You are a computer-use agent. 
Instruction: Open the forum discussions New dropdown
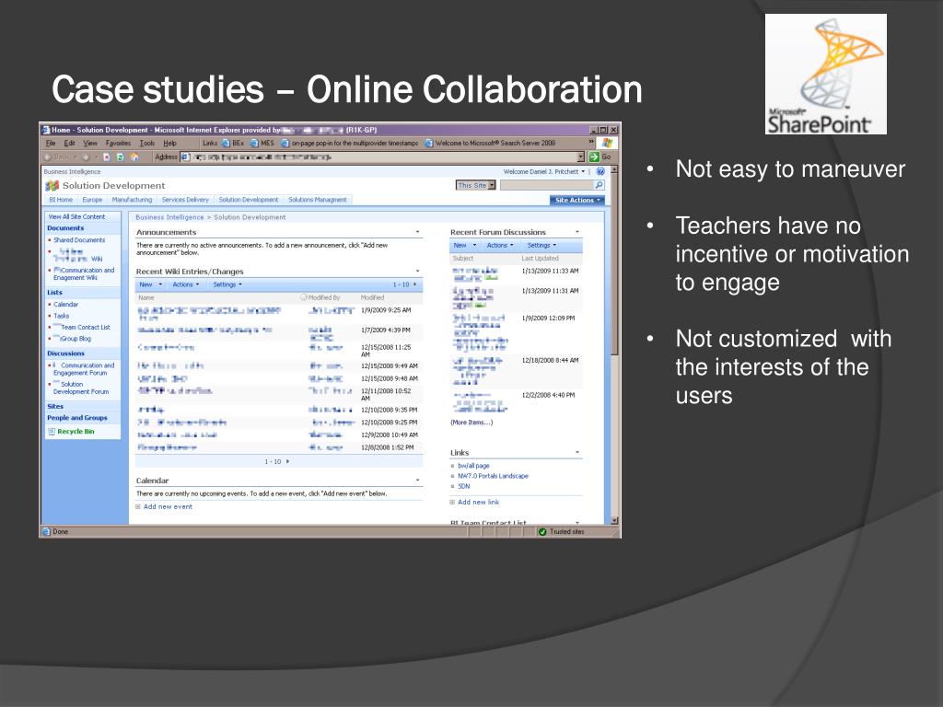[x=464, y=245]
